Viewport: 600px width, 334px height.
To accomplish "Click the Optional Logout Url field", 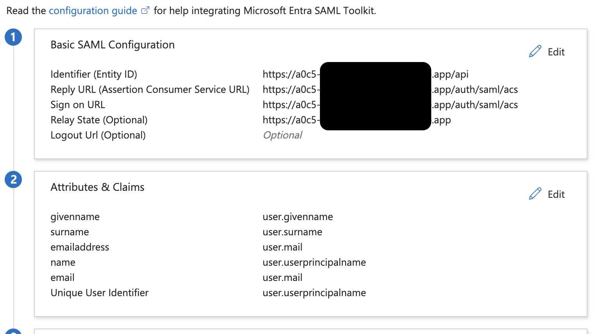I will (x=282, y=135).
